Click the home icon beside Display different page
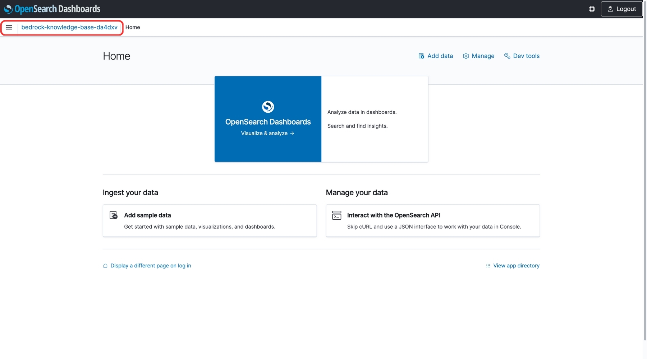 [105, 266]
